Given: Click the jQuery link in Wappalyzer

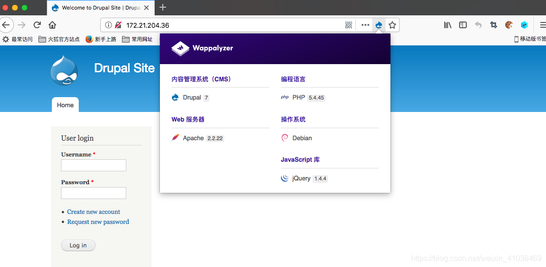Looking at the screenshot, I should (302, 178).
